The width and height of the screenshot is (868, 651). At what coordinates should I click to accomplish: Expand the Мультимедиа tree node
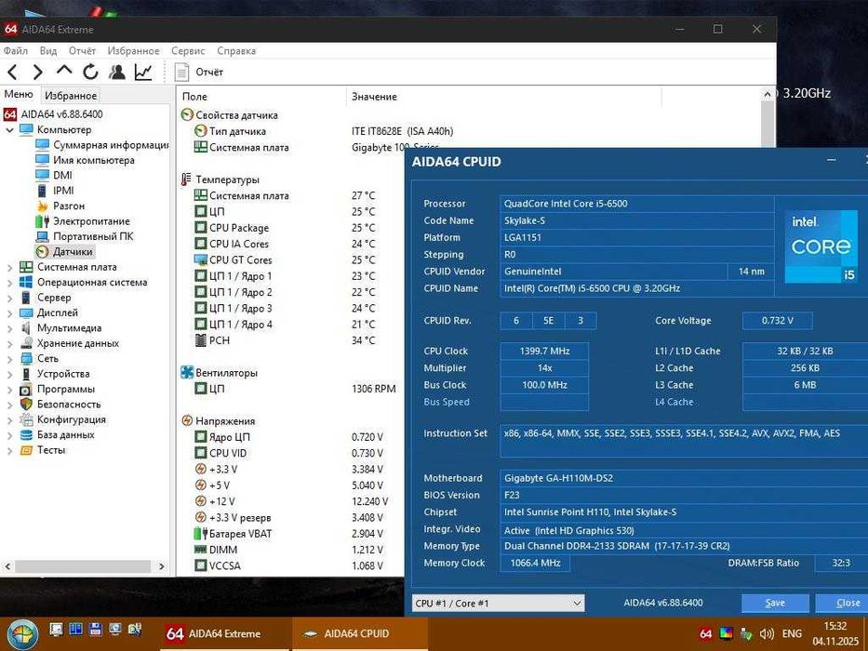click(9, 328)
